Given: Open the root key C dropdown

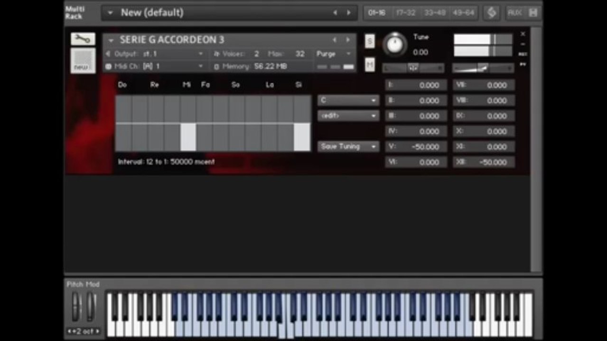Looking at the screenshot, I should coord(348,100).
